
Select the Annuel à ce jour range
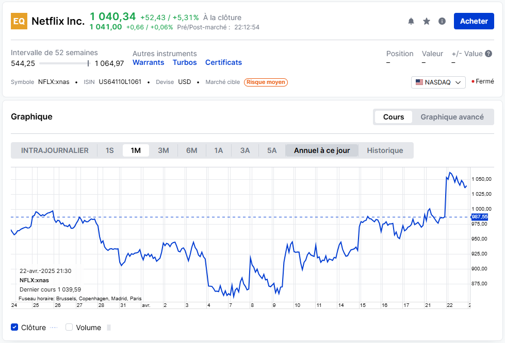322,150
